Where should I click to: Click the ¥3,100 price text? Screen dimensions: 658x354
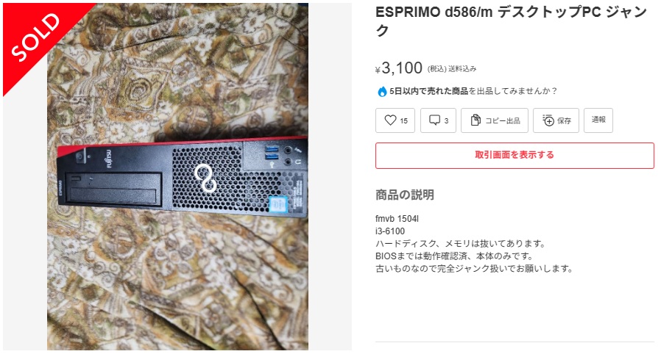point(399,68)
